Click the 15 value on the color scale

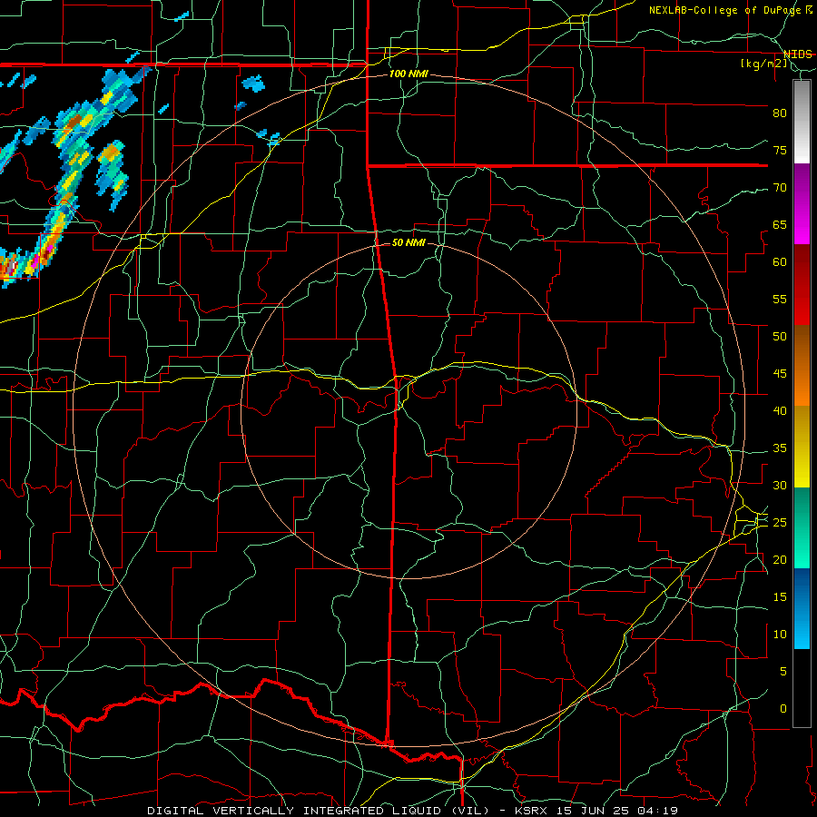point(780,597)
